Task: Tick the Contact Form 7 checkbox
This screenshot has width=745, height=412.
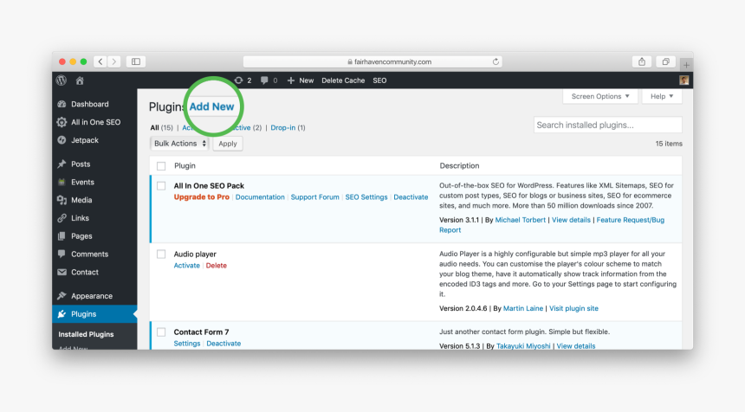Action: 161,332
